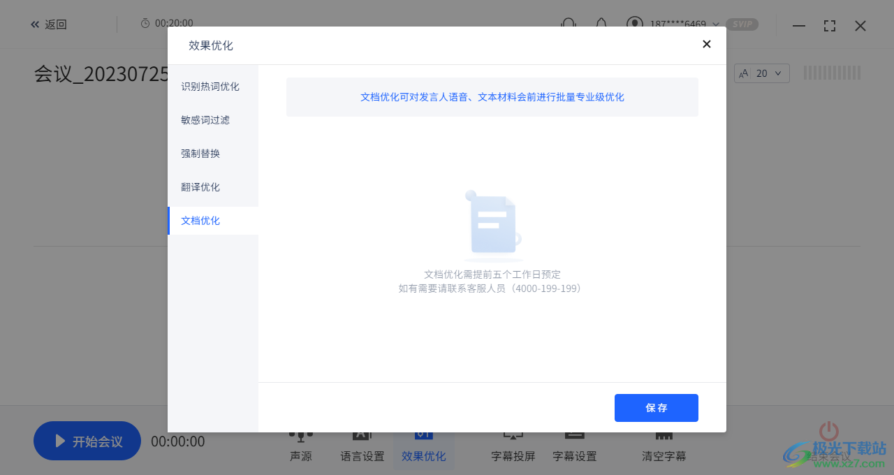Open the 字幕设置 subtitle settings
The width and height of the screenshot is (894, 475).
(574, 447)
